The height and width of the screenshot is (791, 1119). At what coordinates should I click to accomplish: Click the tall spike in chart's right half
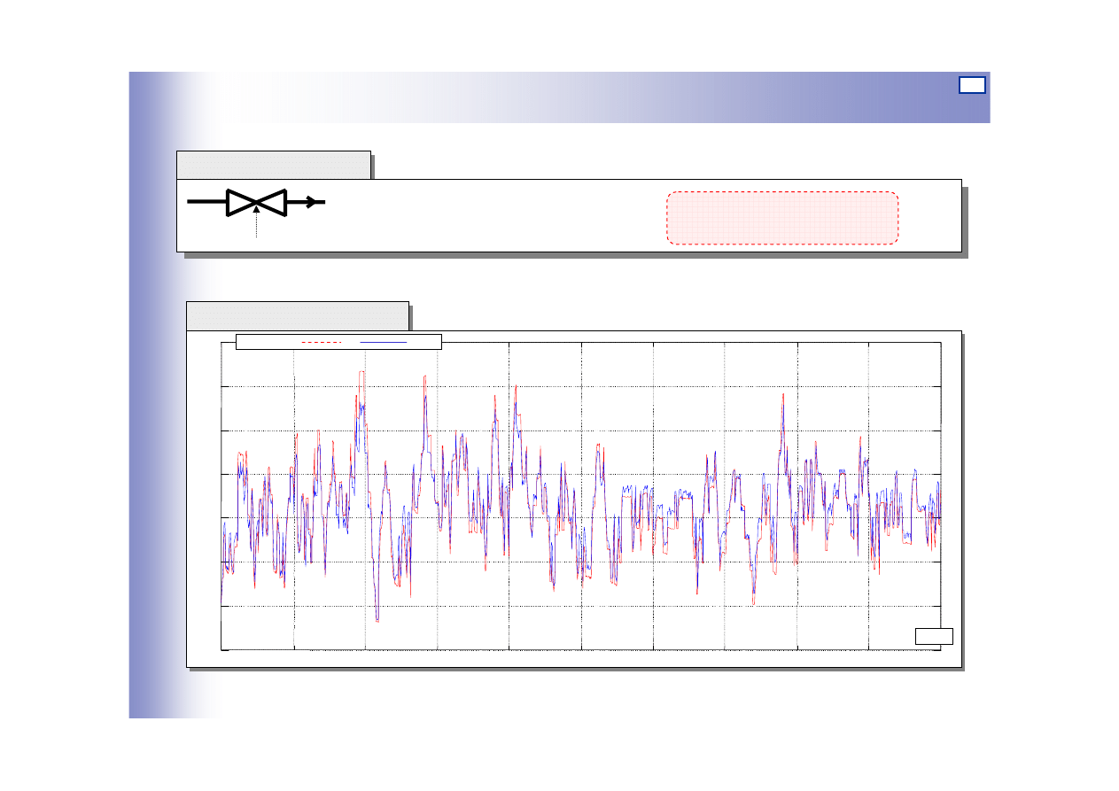coord(783,395)
